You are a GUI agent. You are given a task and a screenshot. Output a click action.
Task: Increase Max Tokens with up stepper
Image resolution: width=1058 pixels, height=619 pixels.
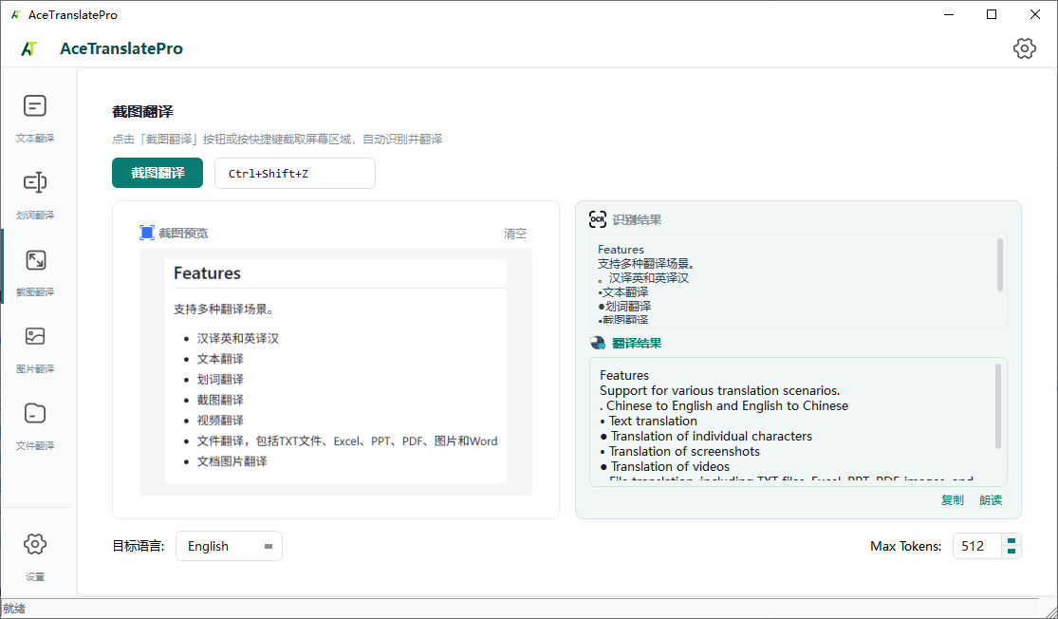[x=1011, y=540]
